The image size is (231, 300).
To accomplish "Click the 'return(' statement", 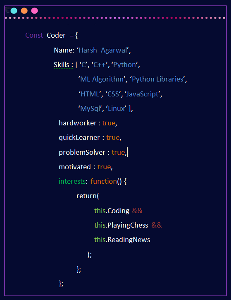I will point(88,196).
